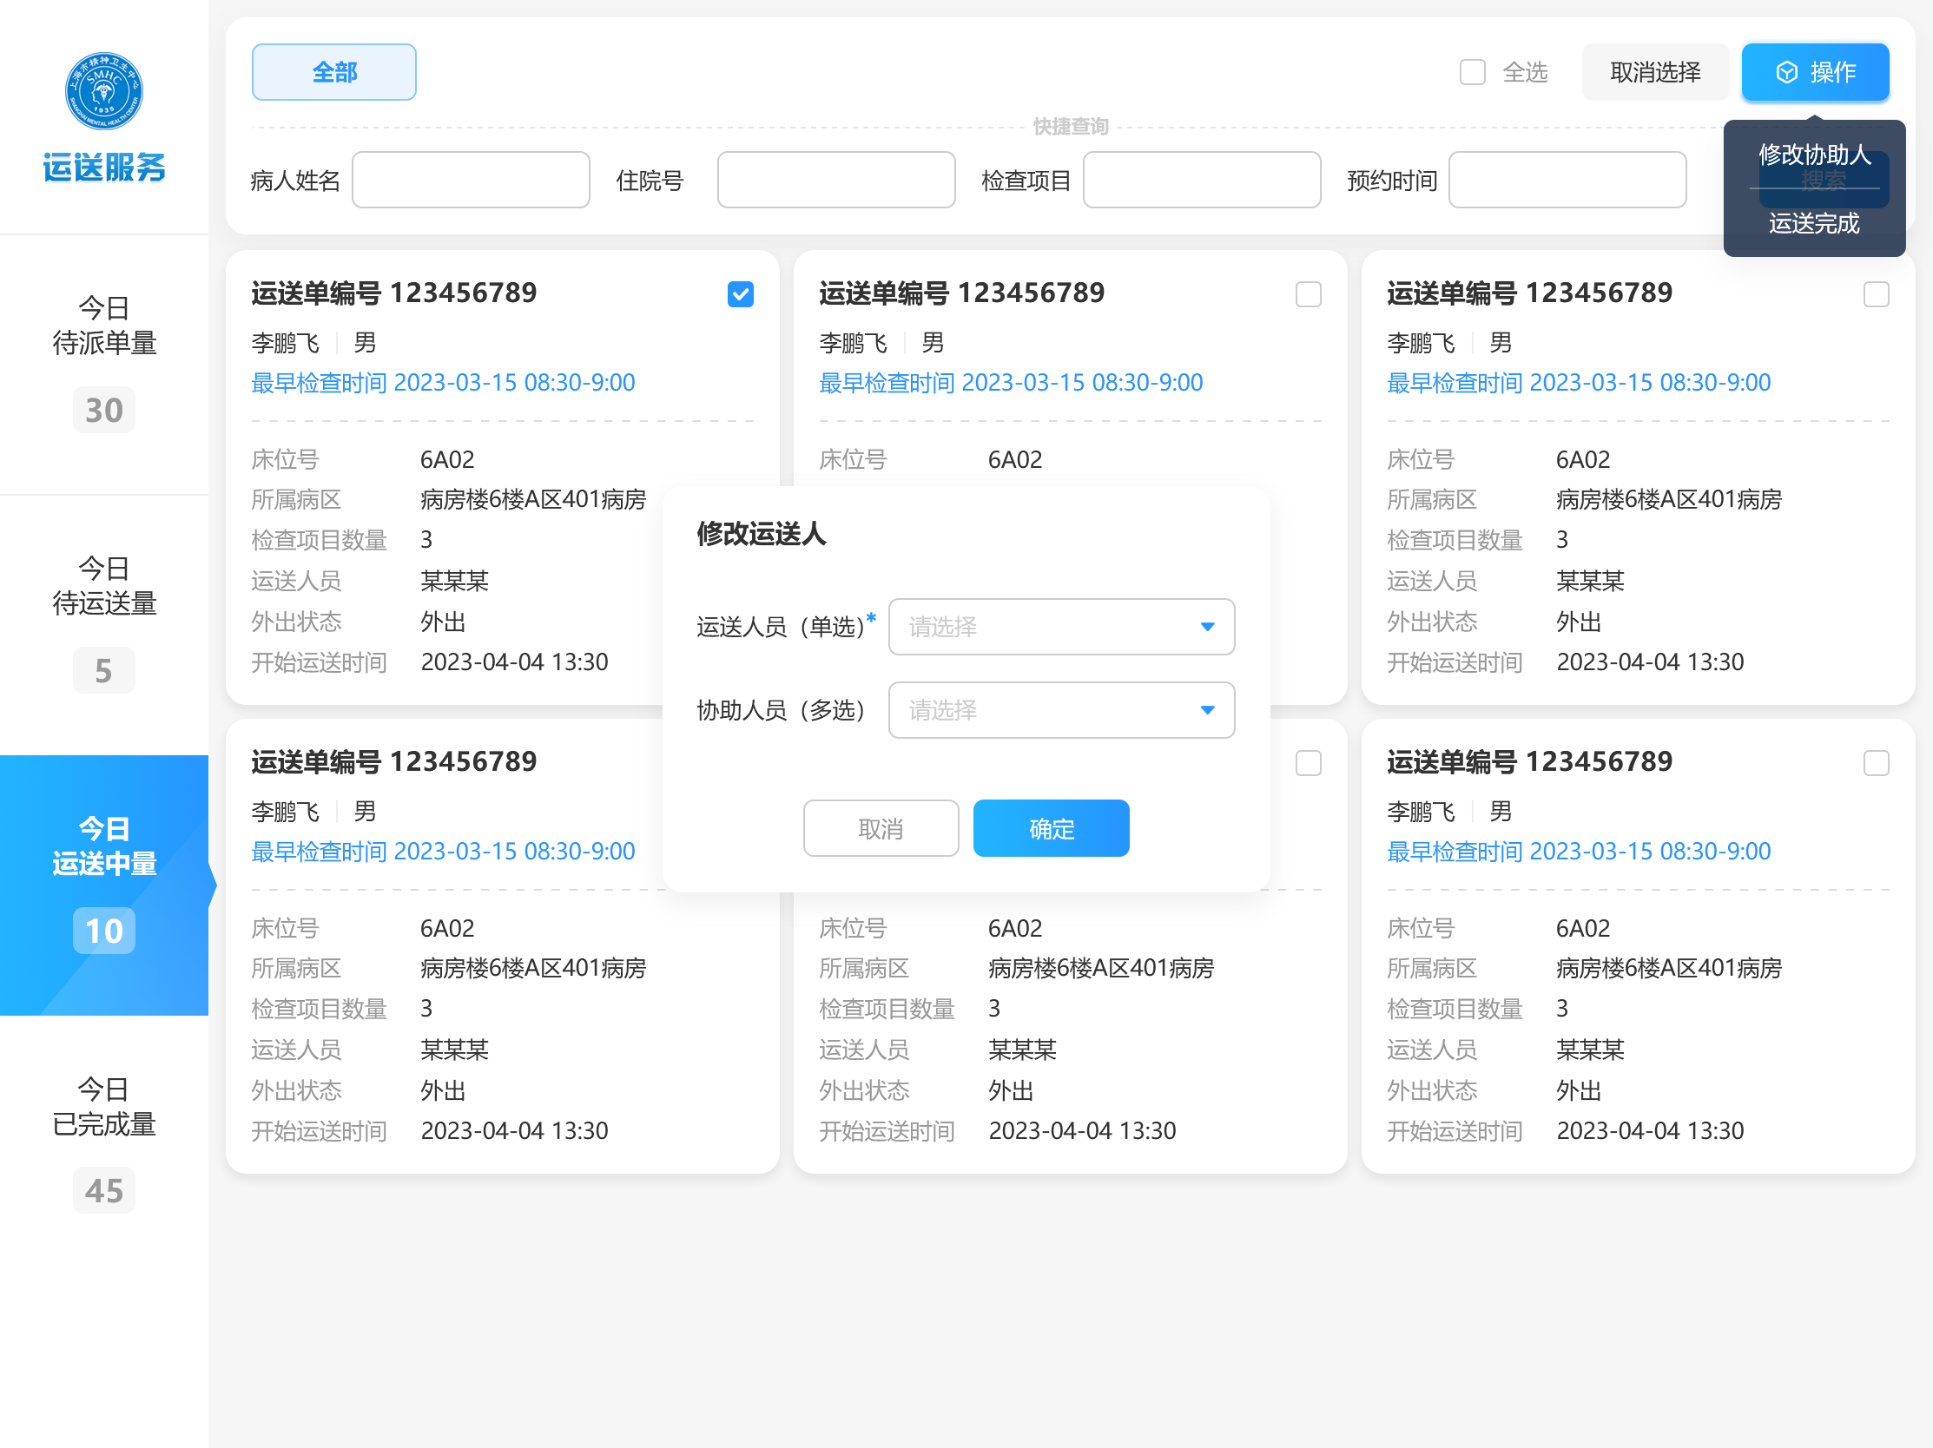Viewport: 1933px width, 1448px height.
Task: Click 最早检查时间 link on top-middle card
Action: pos(1011,383)
